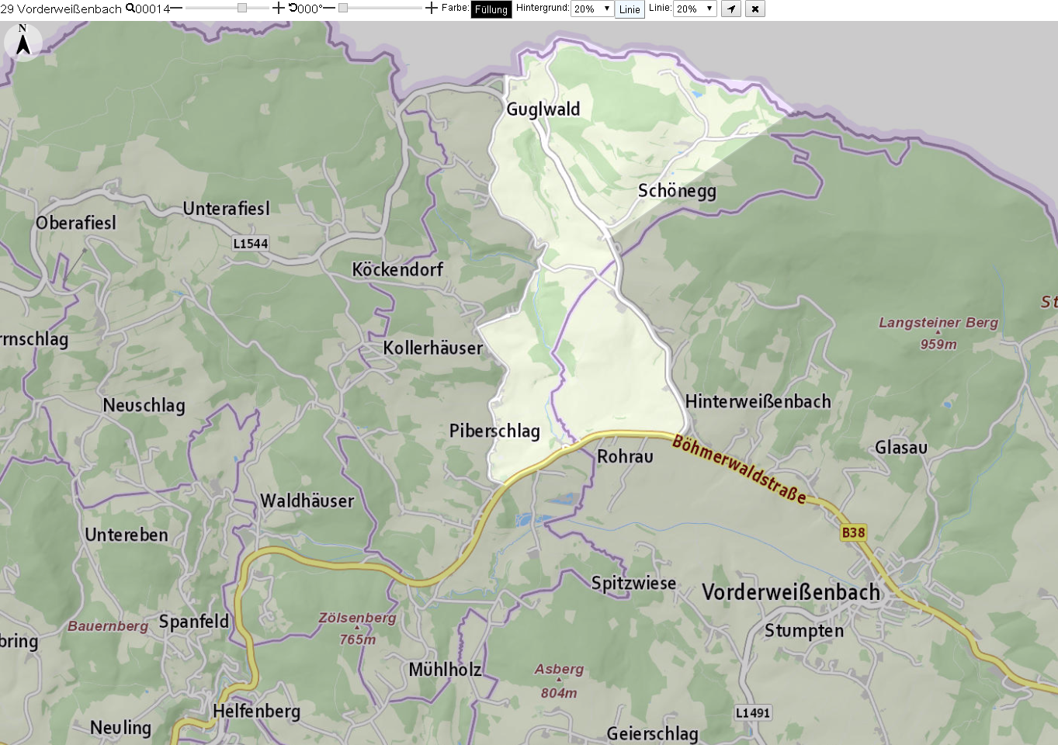Viewport: 1058px width, 745px height.
Task: Open the Linie percentage dropdown
Action: pos(695,9)
